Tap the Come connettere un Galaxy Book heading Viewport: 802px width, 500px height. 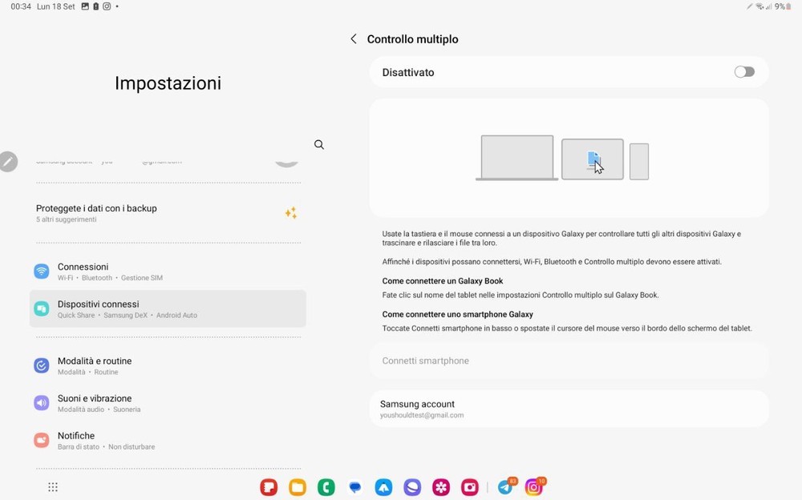[x=443, y=281]
